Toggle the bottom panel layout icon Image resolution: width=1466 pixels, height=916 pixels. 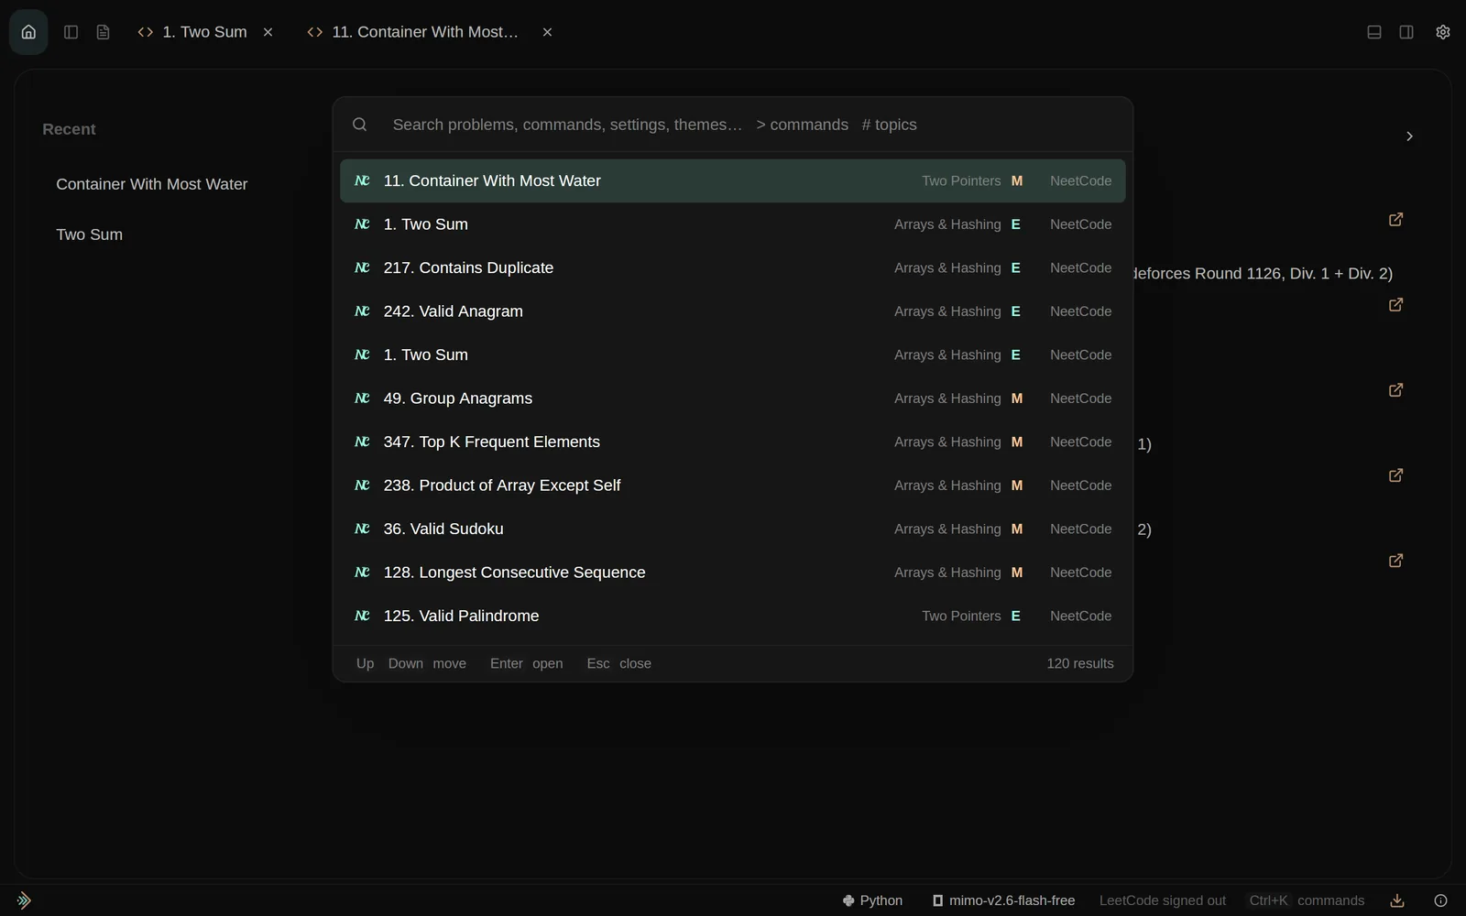click(x=1374, y=32)
